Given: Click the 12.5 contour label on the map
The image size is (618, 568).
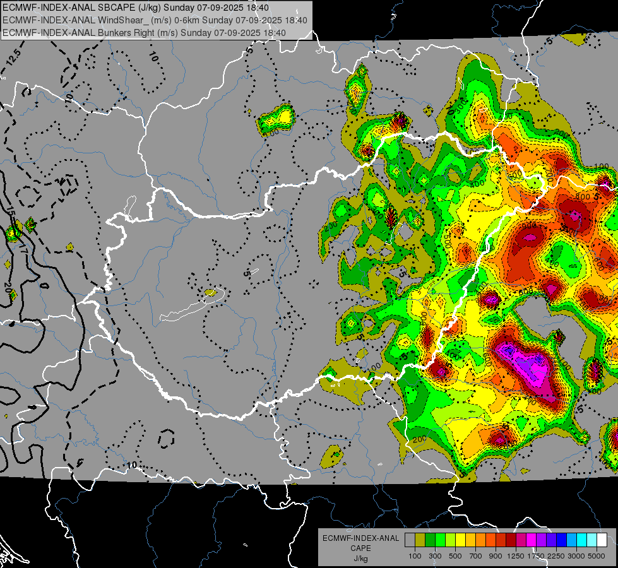Looking at the screenshot, I should pyautogui.click(x=13, y=57).
